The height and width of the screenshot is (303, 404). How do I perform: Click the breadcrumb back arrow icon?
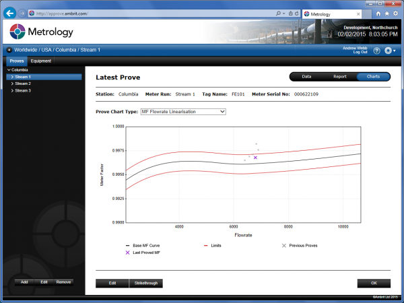pos(9,50)
